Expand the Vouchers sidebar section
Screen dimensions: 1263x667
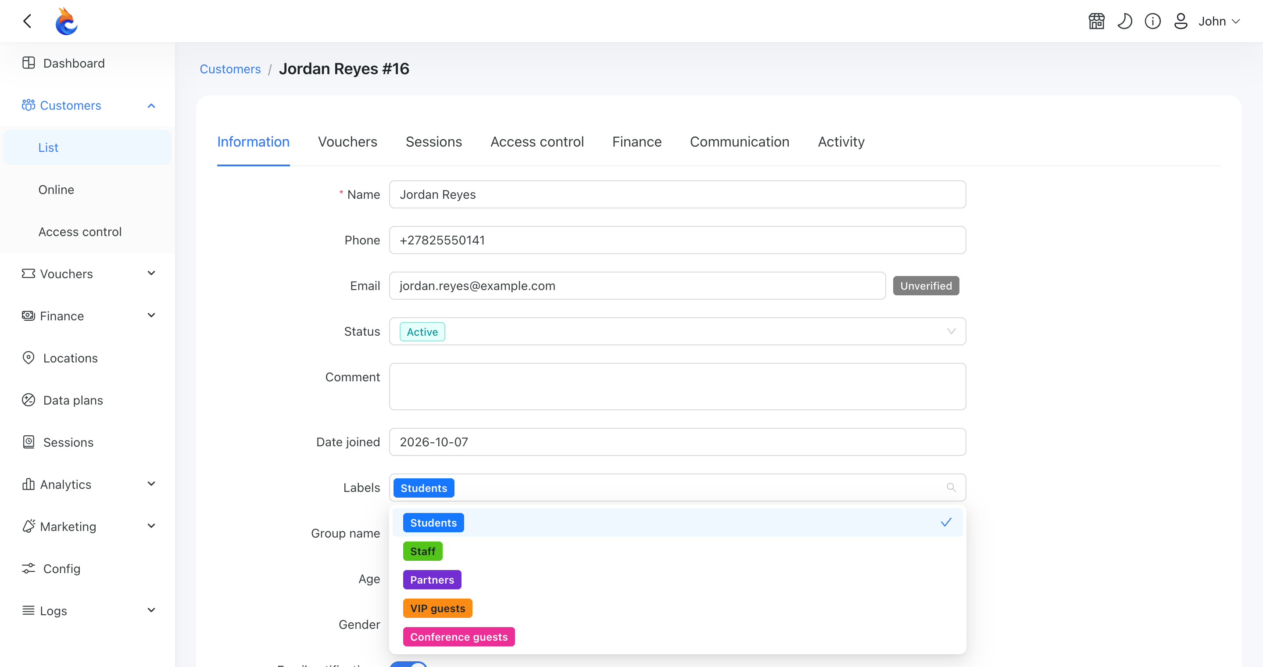coord(151,273)
